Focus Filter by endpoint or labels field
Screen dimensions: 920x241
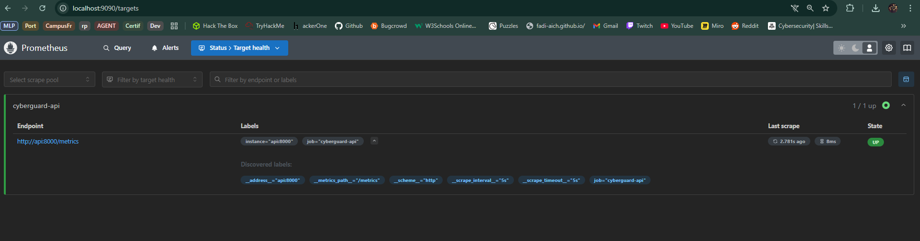[x=550, y=80]
